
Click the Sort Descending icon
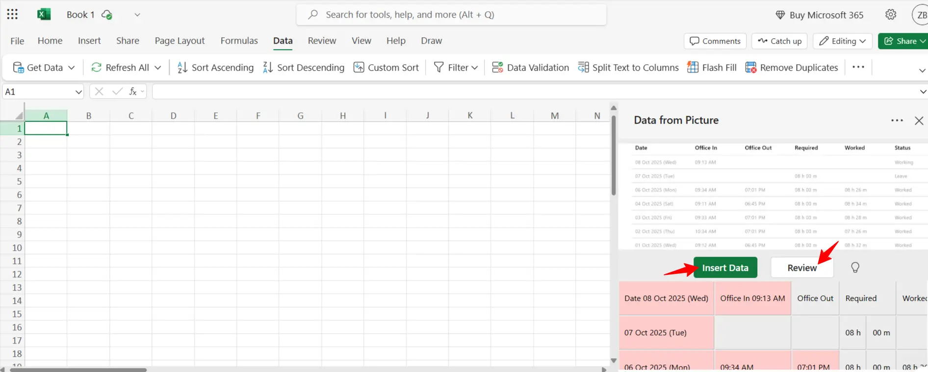268,68
